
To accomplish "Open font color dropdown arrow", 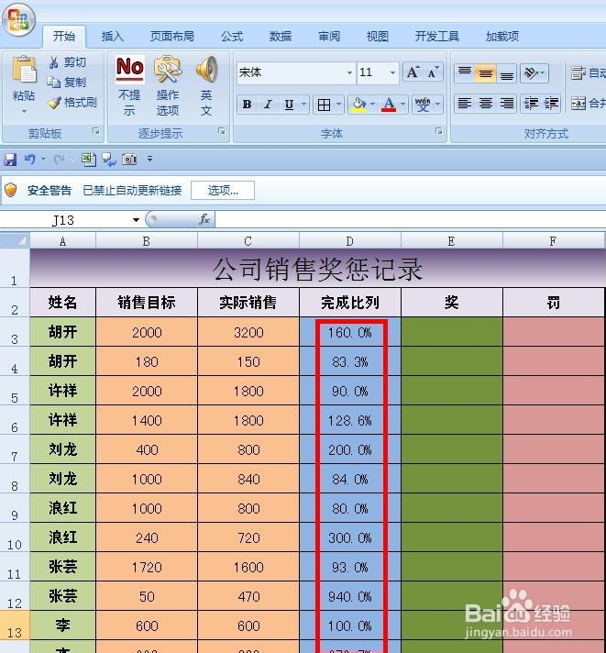I will (x=402, y=105).
